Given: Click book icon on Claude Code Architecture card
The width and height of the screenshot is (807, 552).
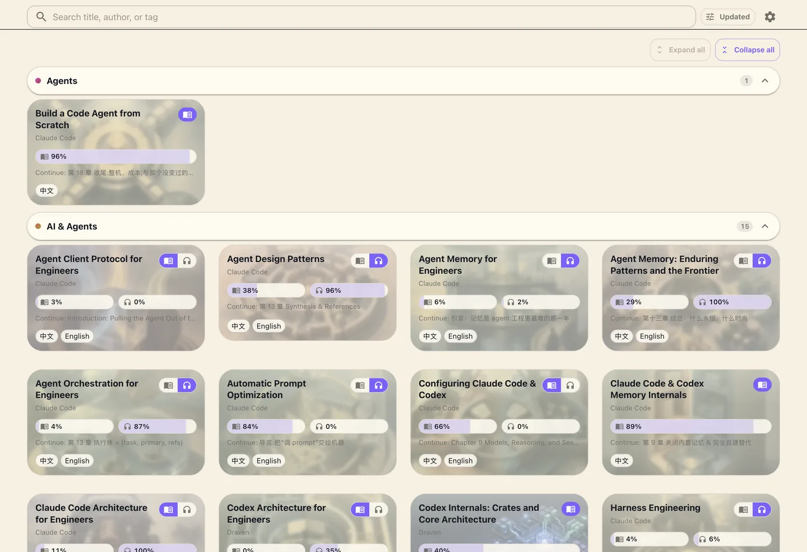Looking at the screenshot, I should click(169, 509).
